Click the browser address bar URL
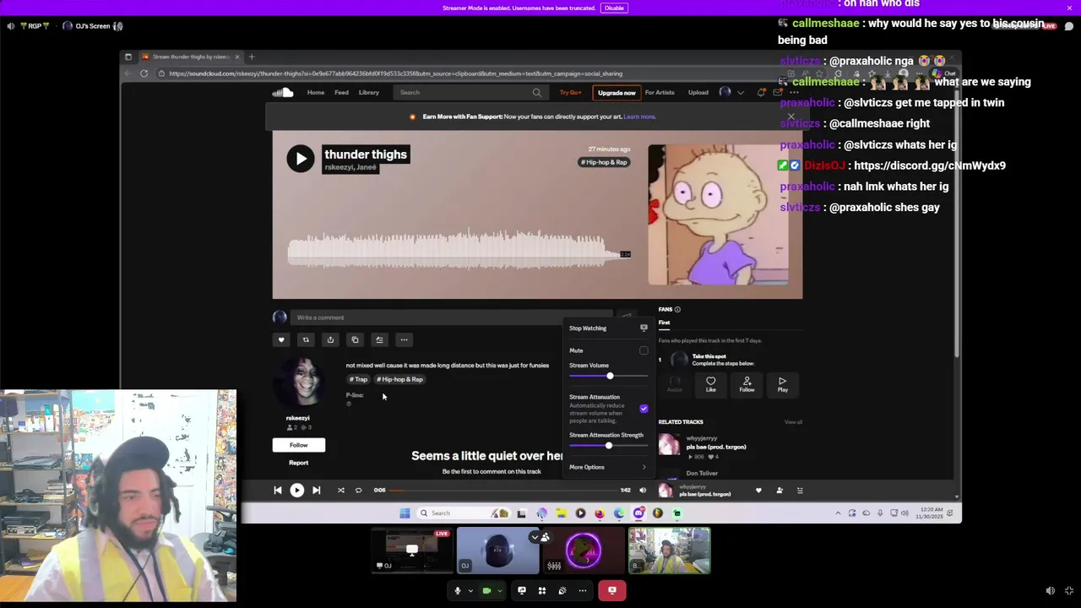Screen dimensions: 1081x608 point(395,73)
